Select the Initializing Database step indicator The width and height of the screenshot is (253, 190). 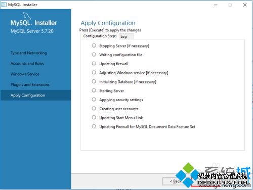(x=94, y=81)
